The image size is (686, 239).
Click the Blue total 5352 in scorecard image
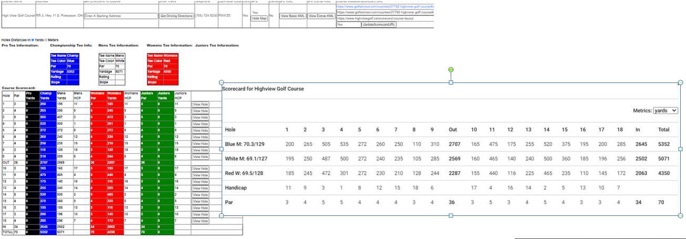[663, 143]
